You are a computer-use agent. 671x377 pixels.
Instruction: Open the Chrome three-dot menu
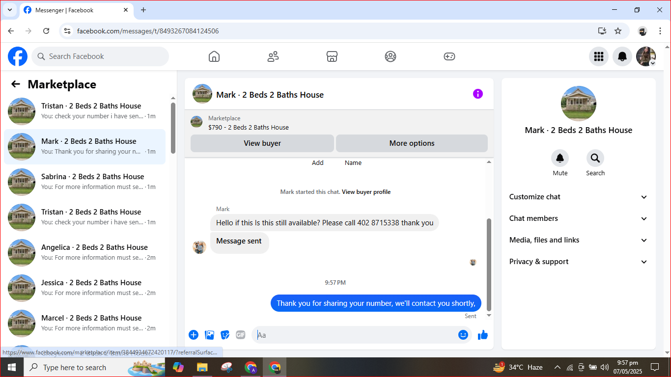point(660,31)
